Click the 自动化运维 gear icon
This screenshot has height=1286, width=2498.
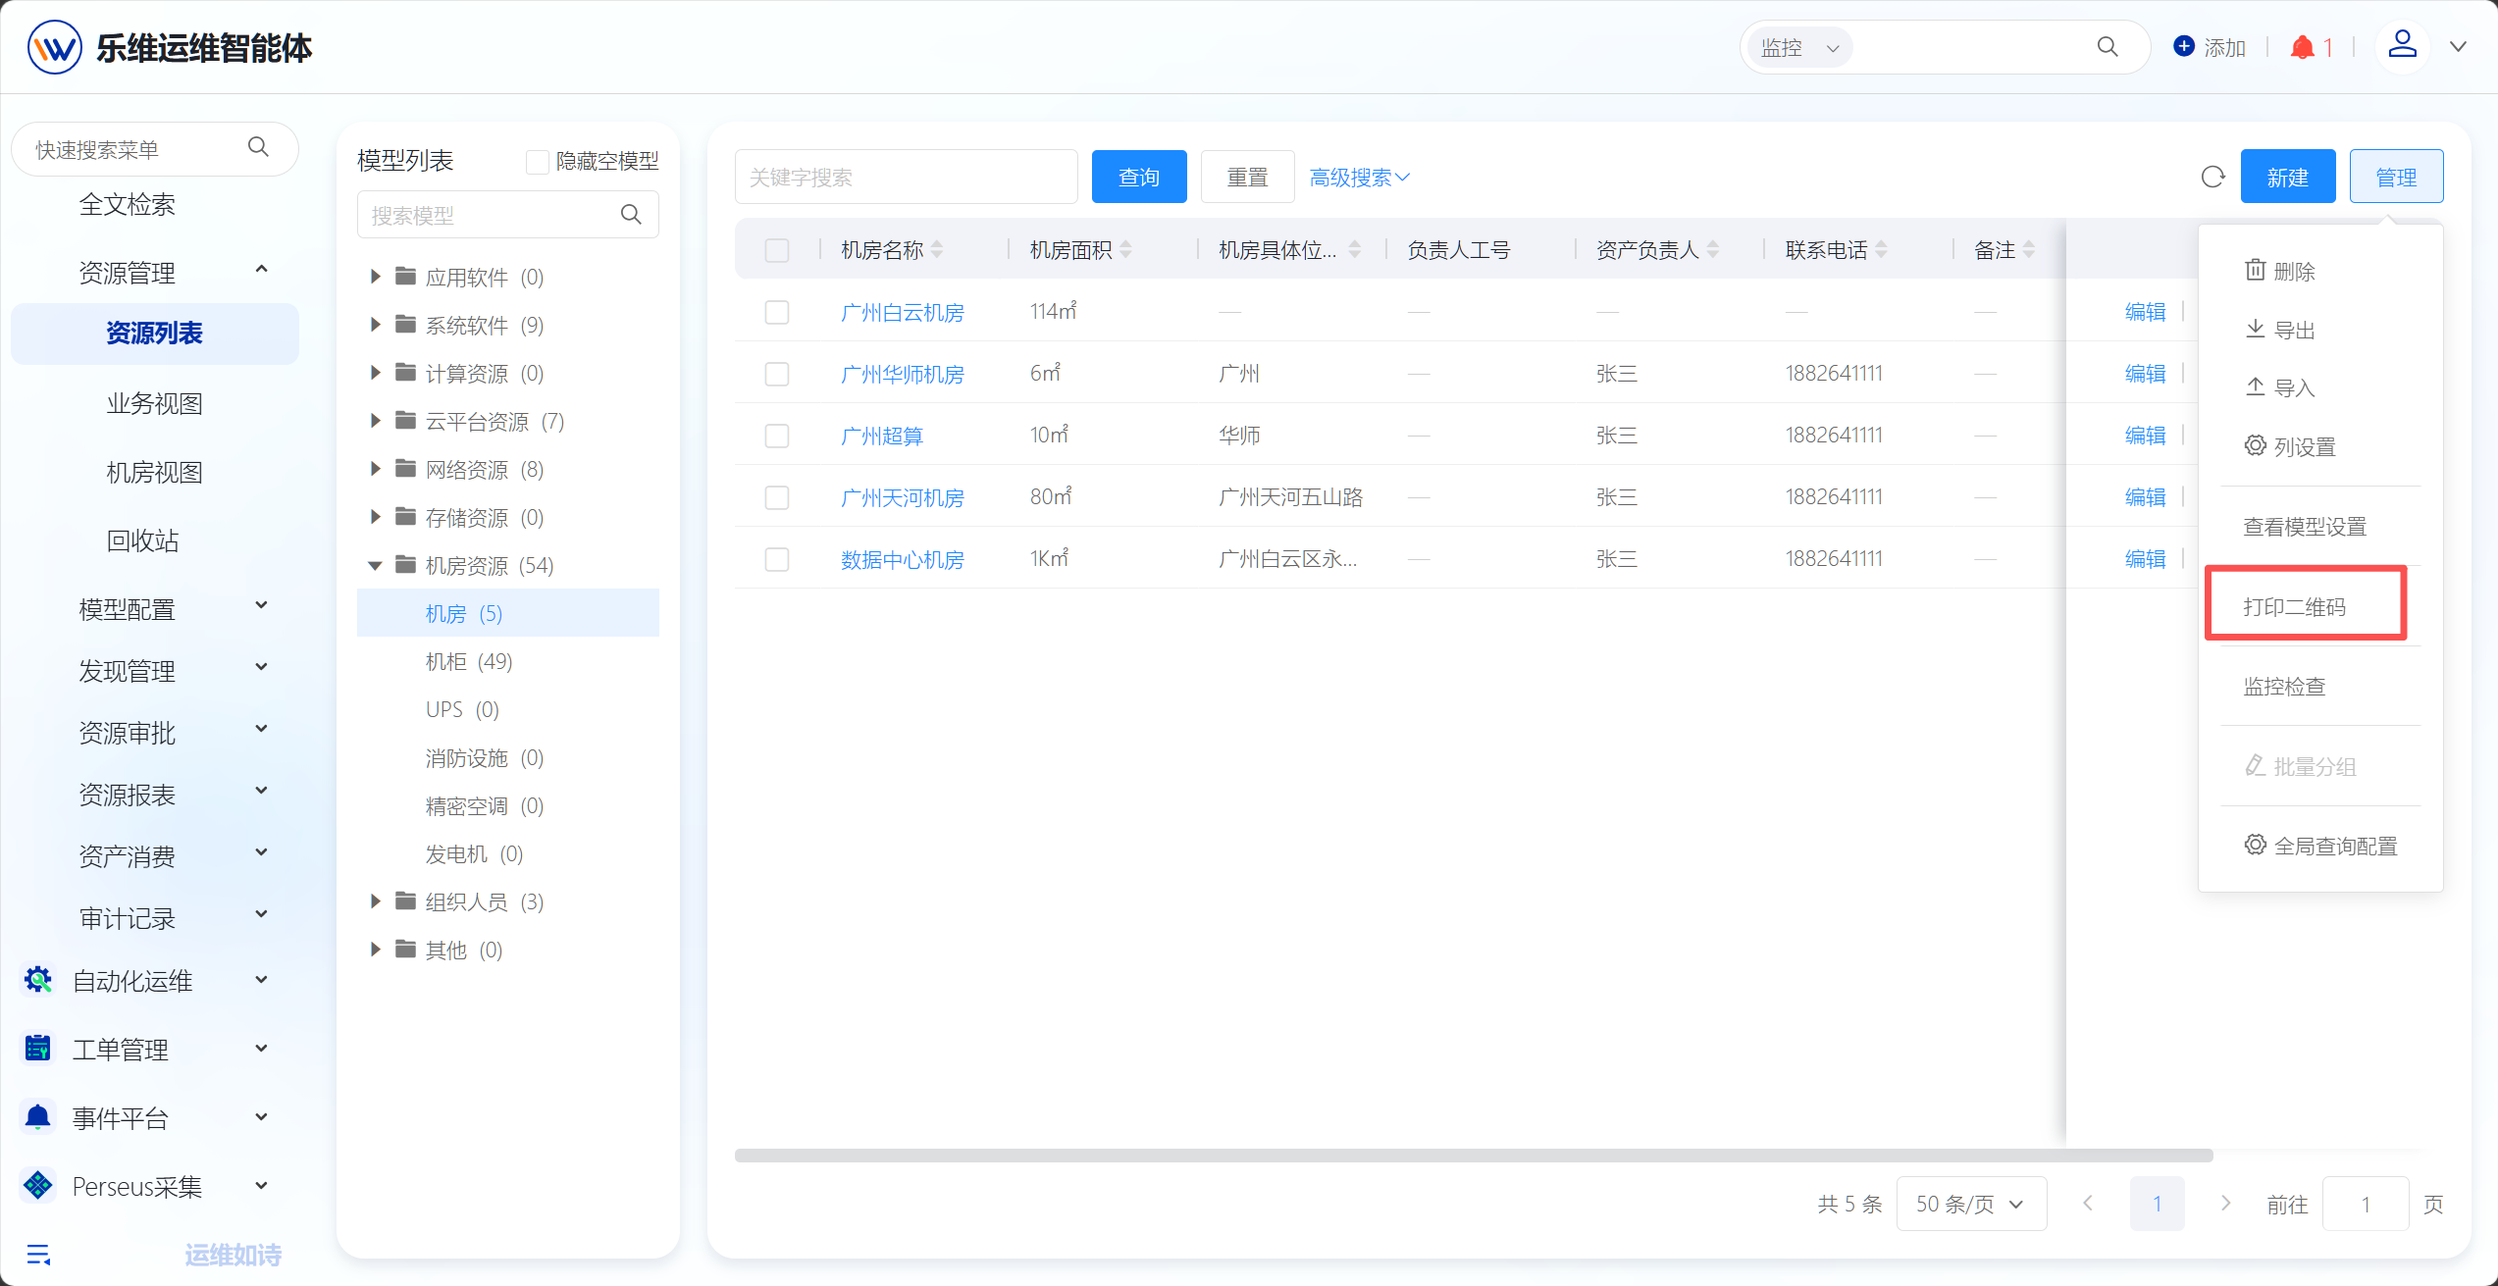tap(38, 980)
